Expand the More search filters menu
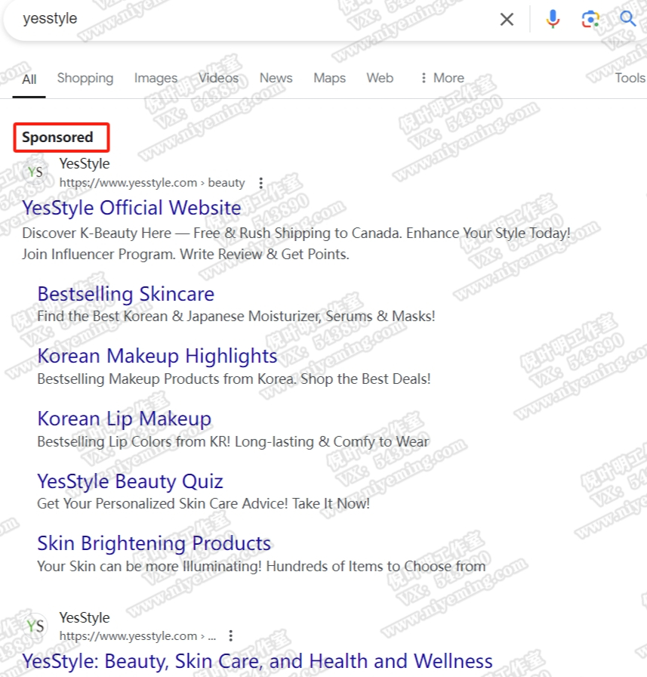Viewport: 647px width, 677px height. [442, 78]
